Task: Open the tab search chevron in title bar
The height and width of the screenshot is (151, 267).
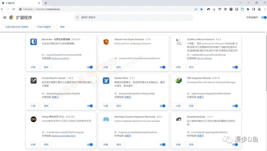Action: pyautogui.click(x=240, y=3)
